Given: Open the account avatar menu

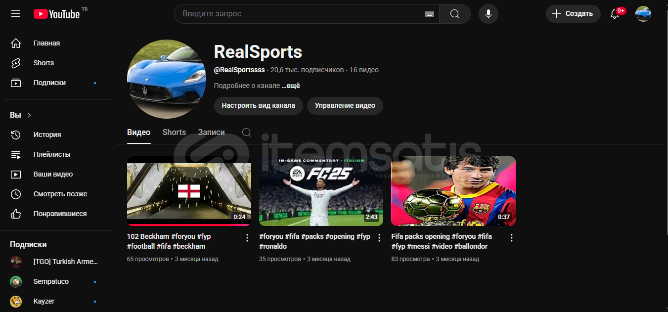Looking at the screenshot, I should point(643,14).
